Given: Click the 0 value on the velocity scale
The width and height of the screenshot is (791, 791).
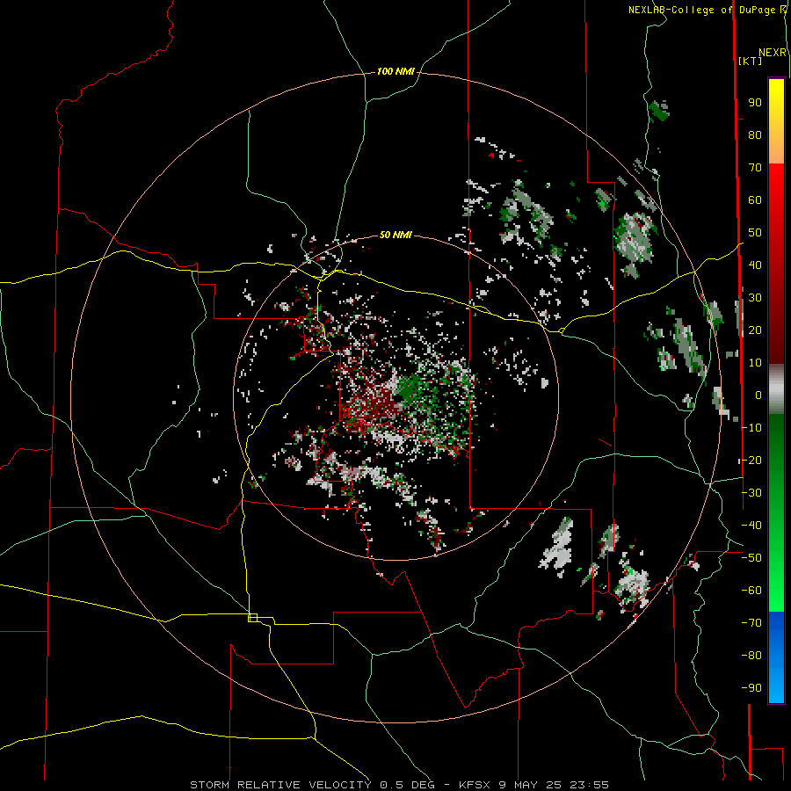Looking at the screenshot, I should (758, 395).
